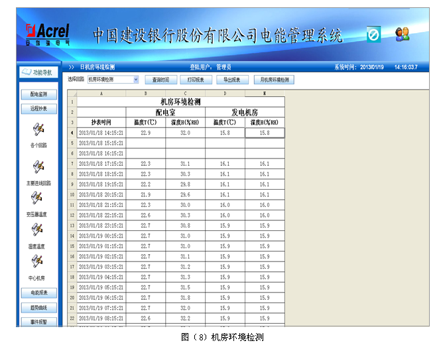Screen dimensions: 441x347
Task: Click the 导出报表 button
Action: click(232, 80)
